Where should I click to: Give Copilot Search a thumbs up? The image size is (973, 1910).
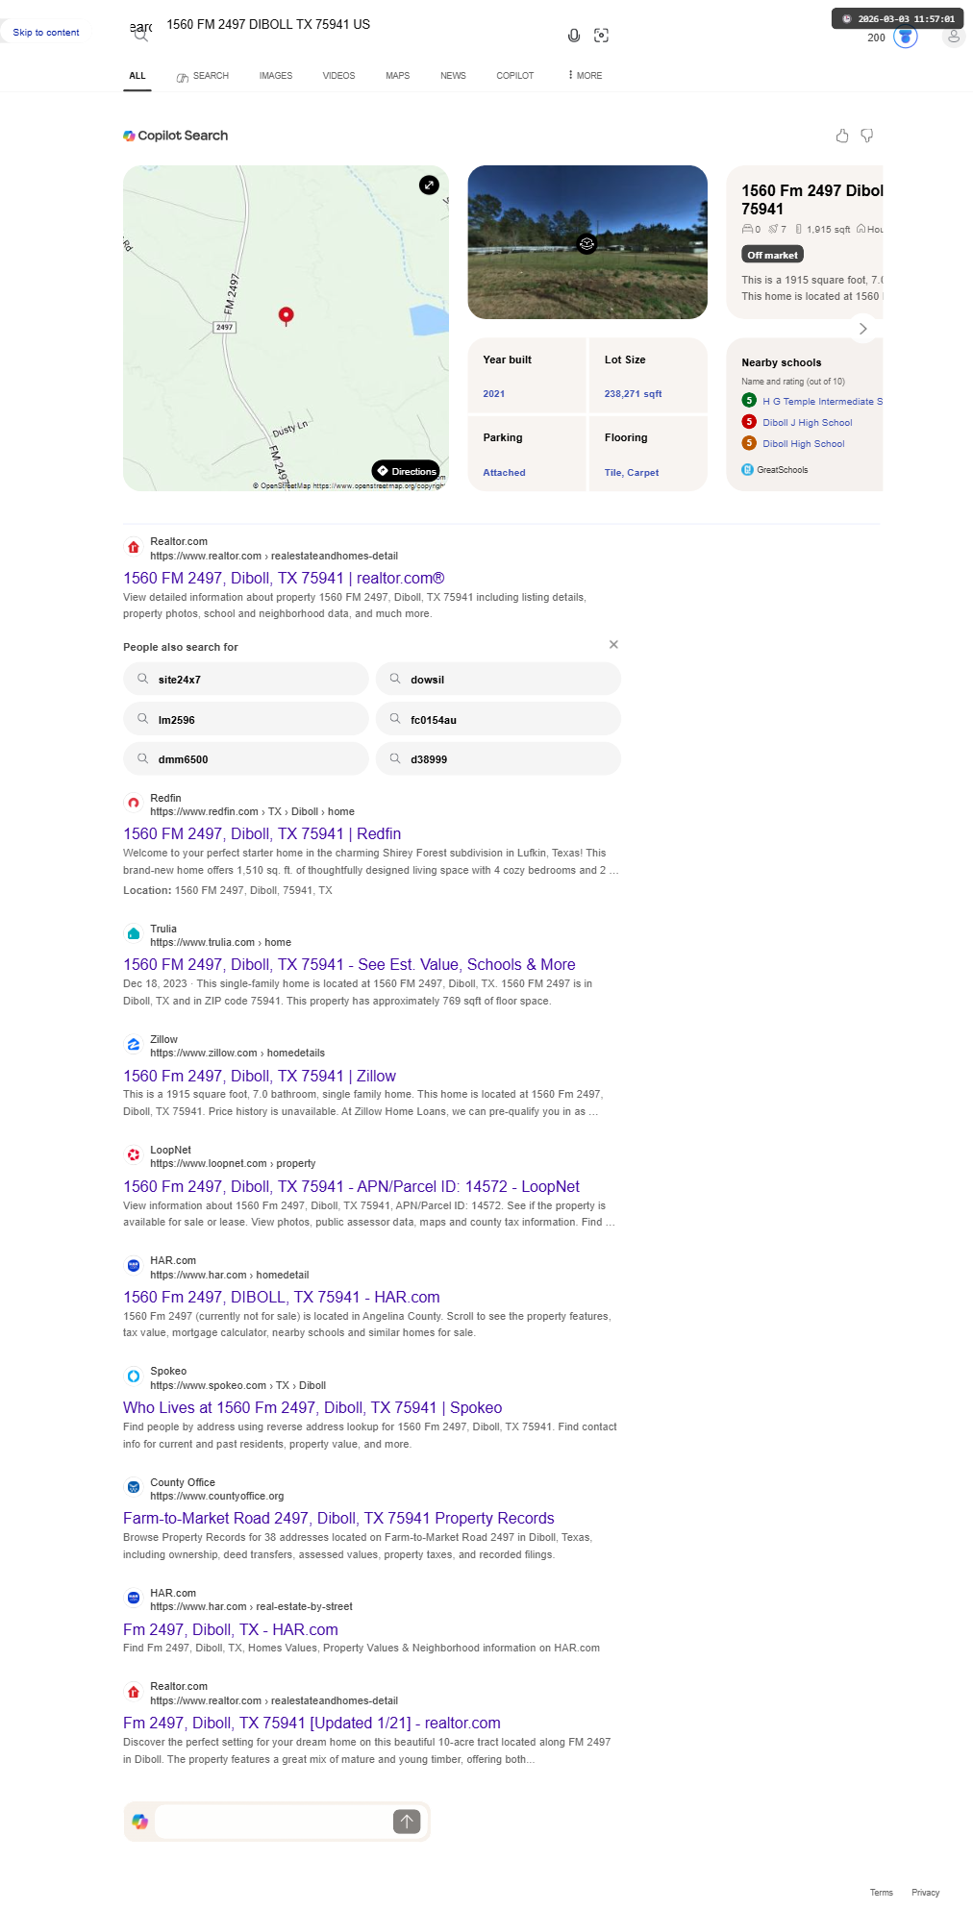[842, 136]
